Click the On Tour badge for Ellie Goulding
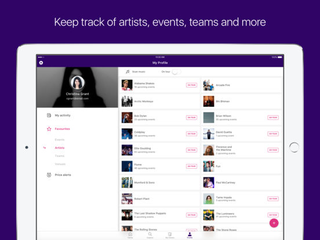The image size is (320, 240). click(x=191, y=150)
